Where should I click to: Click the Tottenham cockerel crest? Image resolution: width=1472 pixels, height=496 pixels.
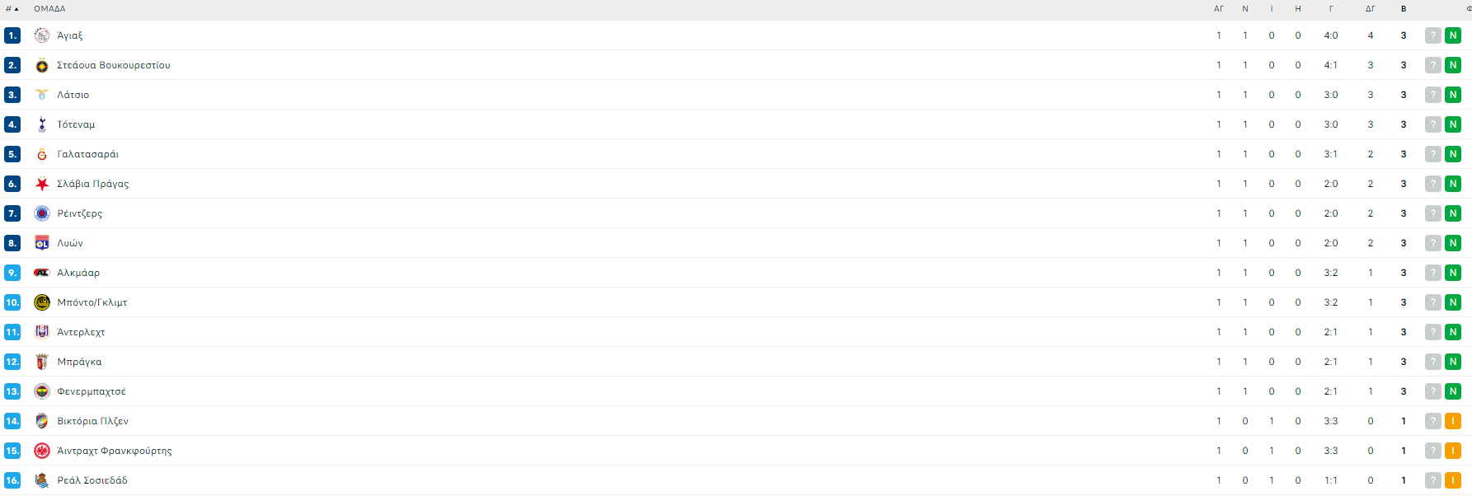tap(42, 124)
